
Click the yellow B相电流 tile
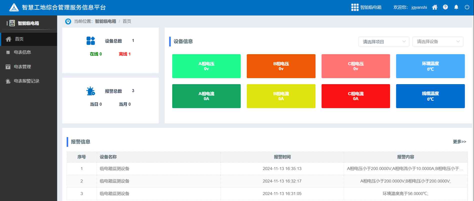[281, 96]
